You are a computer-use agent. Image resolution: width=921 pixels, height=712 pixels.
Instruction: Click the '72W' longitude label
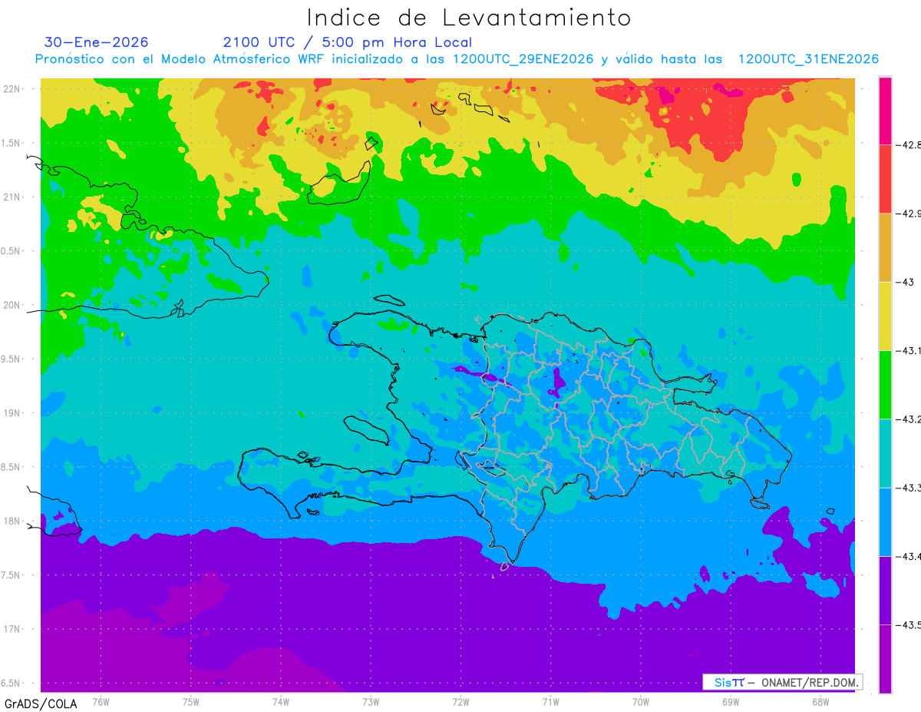pos(460,701)
